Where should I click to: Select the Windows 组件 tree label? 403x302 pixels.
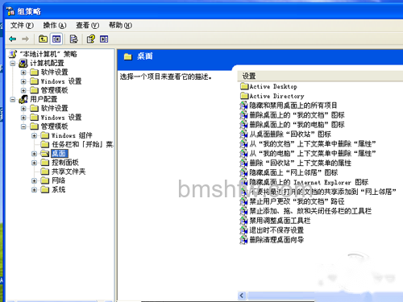coord(72,135)
